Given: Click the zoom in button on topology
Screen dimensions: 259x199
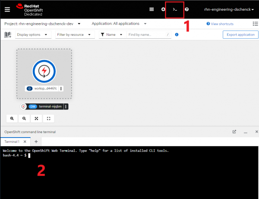Looking at the screenshot, I should 12,118.
